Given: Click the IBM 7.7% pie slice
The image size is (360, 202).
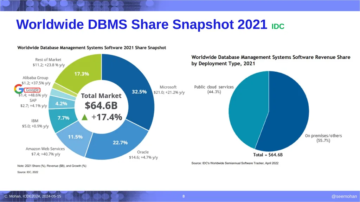Looking at the screenshot, I should pyautogui.click(x=63, y=118).
